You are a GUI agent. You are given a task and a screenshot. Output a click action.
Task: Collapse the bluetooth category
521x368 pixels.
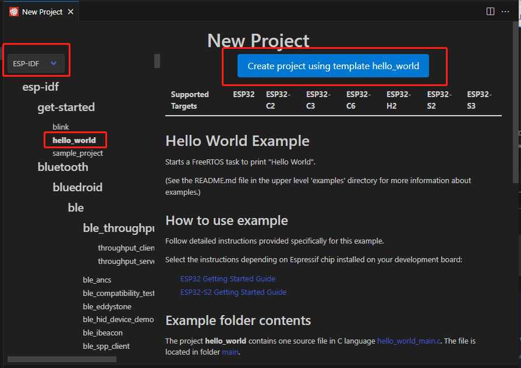pyautogui.click(x=63, y=167)
